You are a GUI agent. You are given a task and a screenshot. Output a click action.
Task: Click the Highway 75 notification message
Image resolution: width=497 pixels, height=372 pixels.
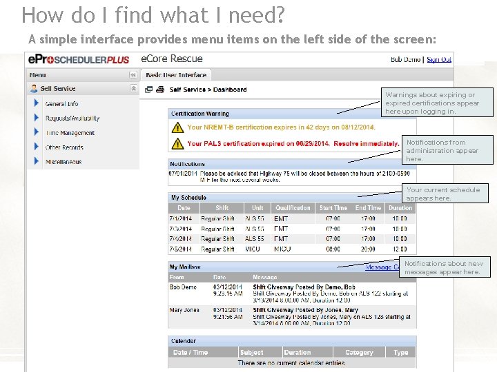point(304,176)
